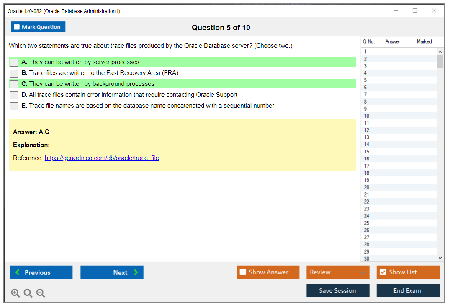This screenshot has height=308, width=450.
Task: Check answer option D checkbox
Action: pos(14,95)
